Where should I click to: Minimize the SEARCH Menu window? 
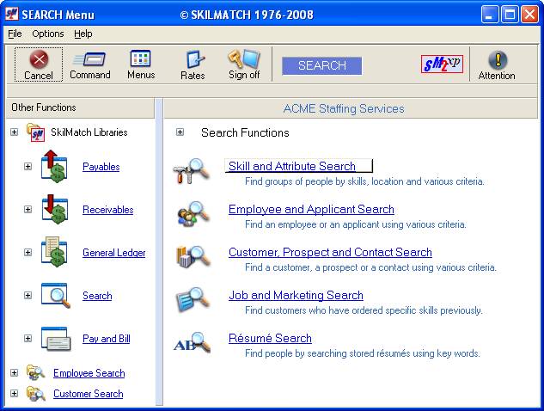coord(489,15)
